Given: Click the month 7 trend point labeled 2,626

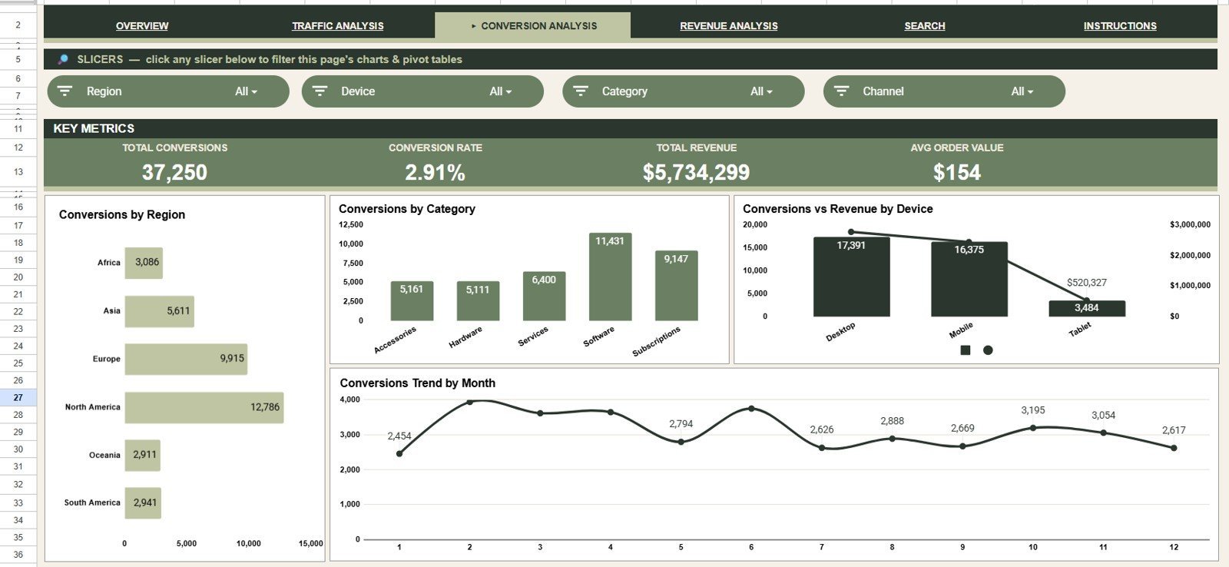Looking at the screenshot, I should pyautogui.click(x=822, y=447).
